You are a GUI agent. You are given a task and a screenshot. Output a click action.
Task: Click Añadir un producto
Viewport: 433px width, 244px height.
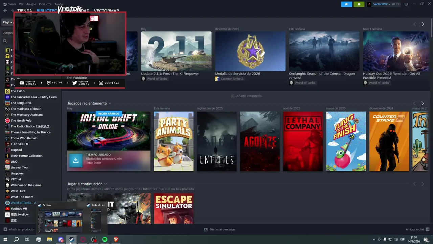[18, 229]
